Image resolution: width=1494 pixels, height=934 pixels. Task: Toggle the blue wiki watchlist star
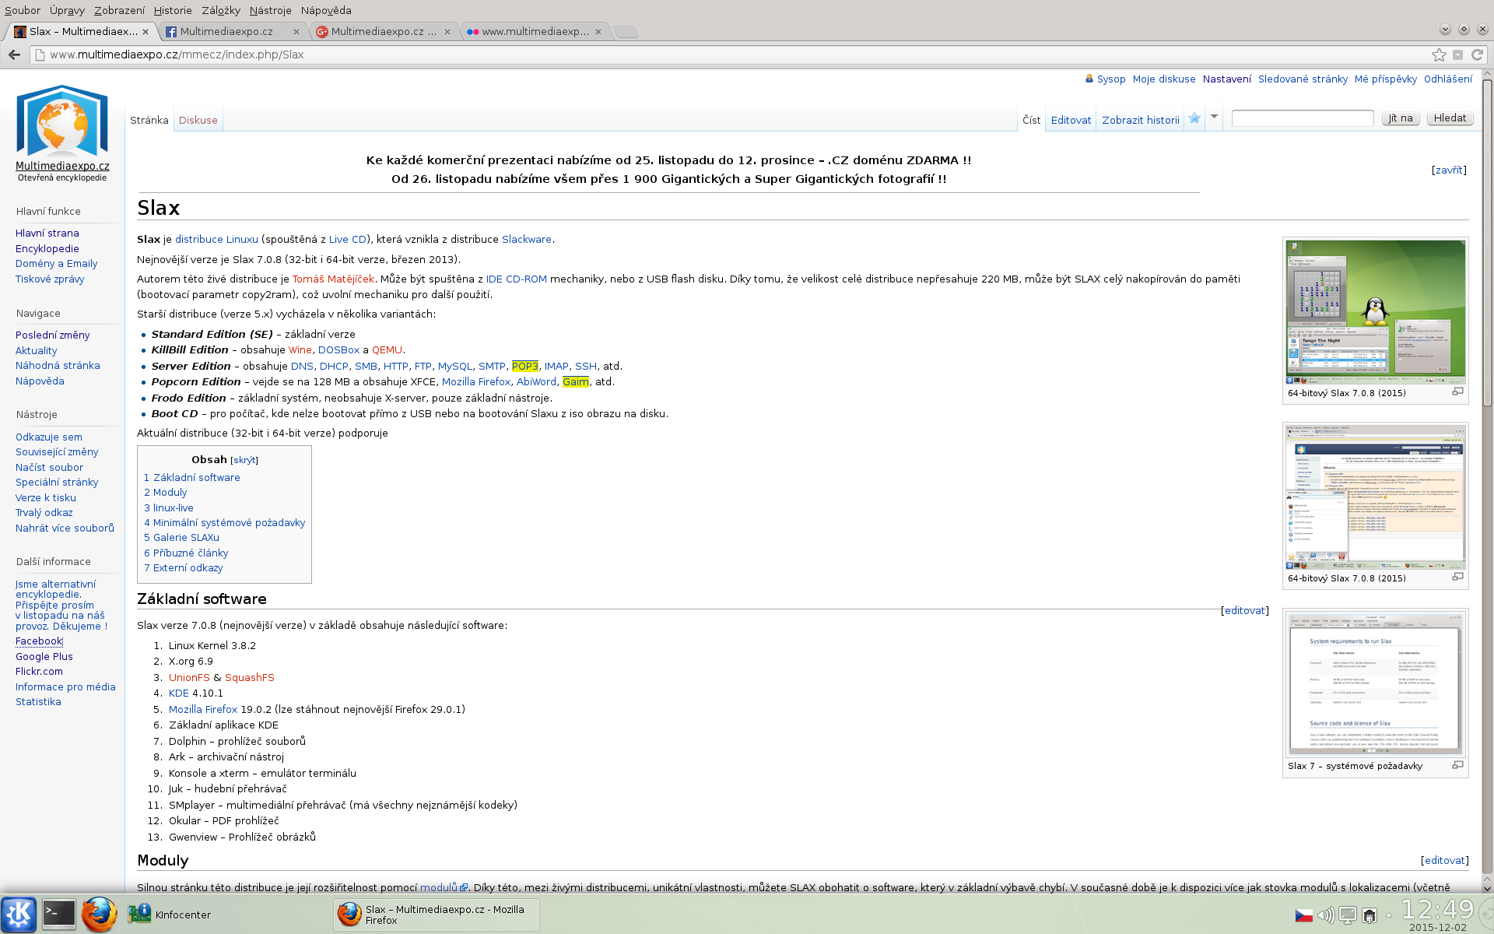pyautogui.click(x=1194, y=118)
